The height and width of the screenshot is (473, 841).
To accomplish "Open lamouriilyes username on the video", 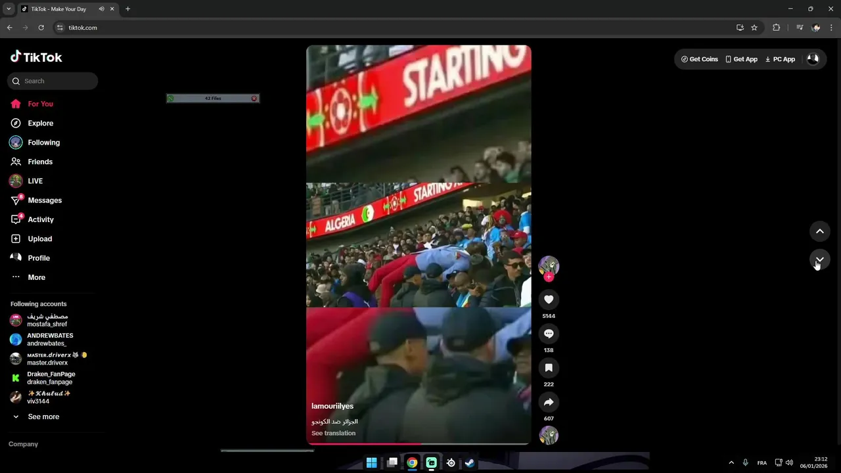I will [332, 406].
